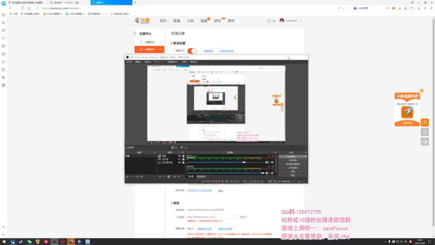435x245 pixels.
Task: Go to the browser home page icon
Action: tap(29, 8)
